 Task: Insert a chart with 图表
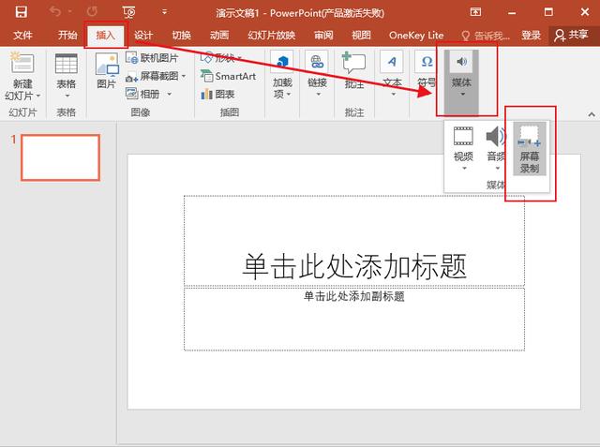coord(218,94)
